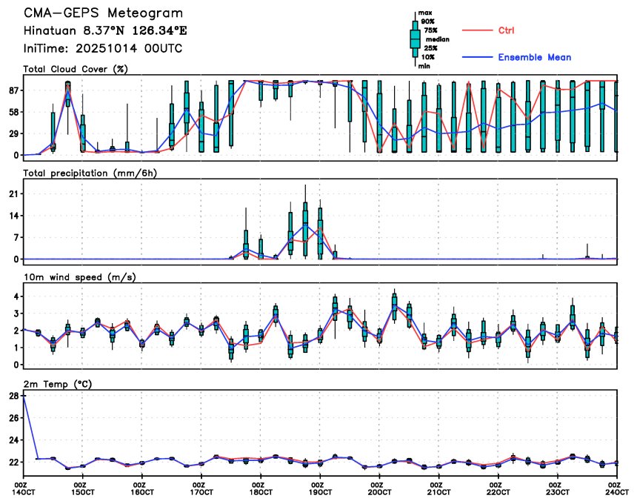This screenshot has height=504, width=637.
Task: Click the "00Z 17OCT" time axis label
Action: pos(201,488)
